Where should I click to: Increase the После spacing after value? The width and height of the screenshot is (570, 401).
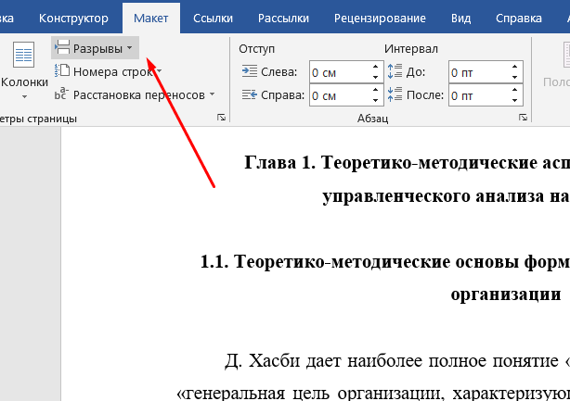pos(514,90)
